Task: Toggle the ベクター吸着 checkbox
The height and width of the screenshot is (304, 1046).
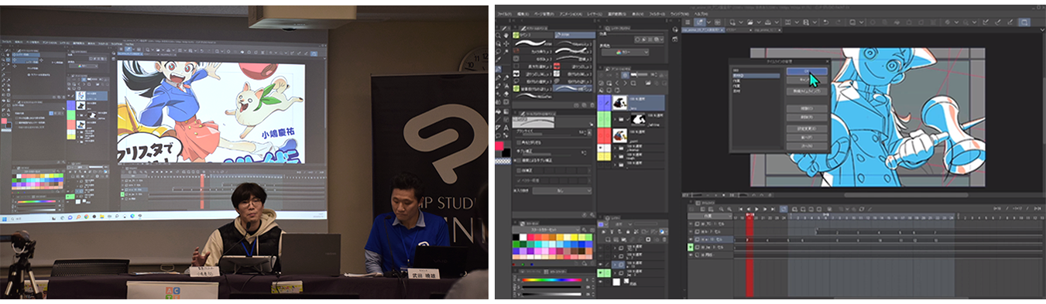Action: pos(520,180)
